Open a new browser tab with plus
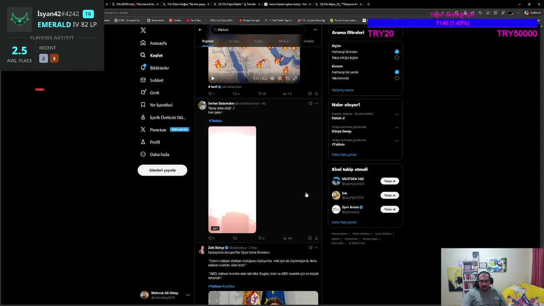 [x=368, y=4]
